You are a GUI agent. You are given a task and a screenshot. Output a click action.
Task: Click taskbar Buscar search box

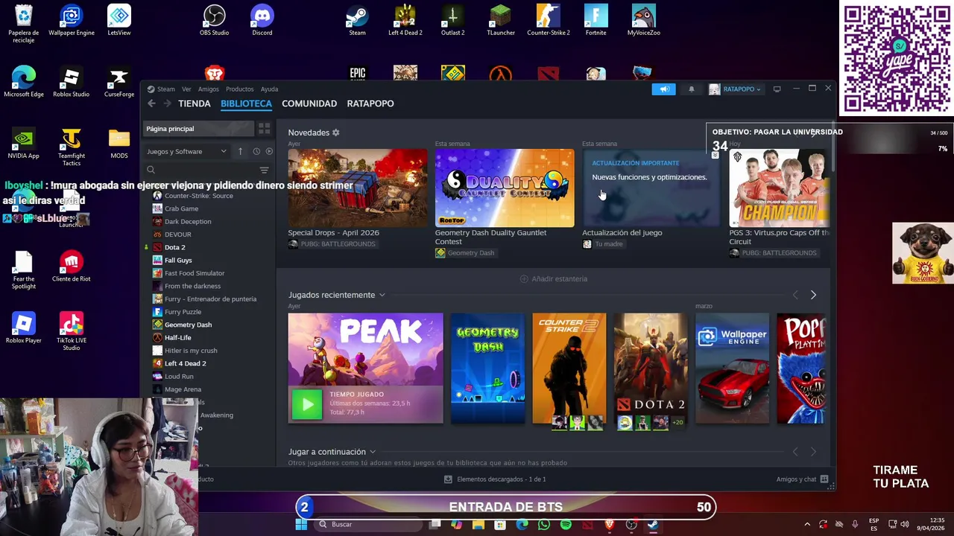click(368, 524)
